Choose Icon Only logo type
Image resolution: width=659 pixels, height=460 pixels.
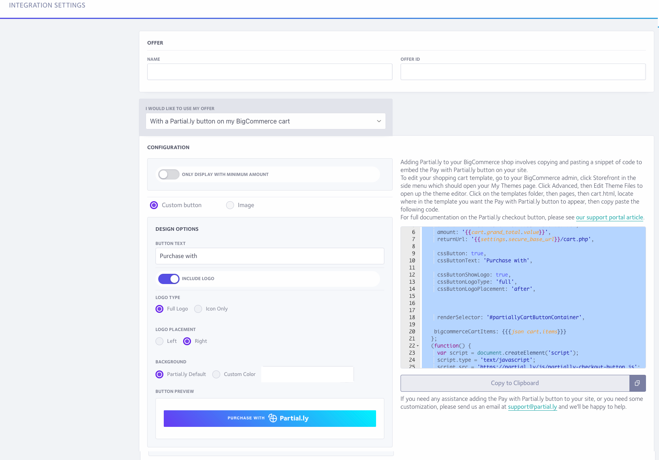198,309
